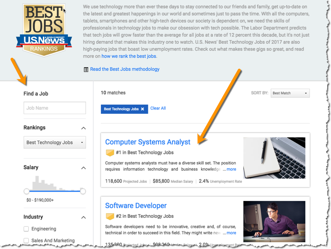This screenshot has width=331, height=249.
Task: Click the $0 - $190,000+ salary range label
Action: click(x=40, y=200)
